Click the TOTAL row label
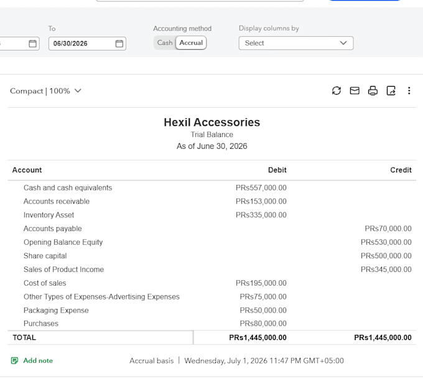Image resolution: width=423 pixels, height=381 pixels. tap(24, 337)
